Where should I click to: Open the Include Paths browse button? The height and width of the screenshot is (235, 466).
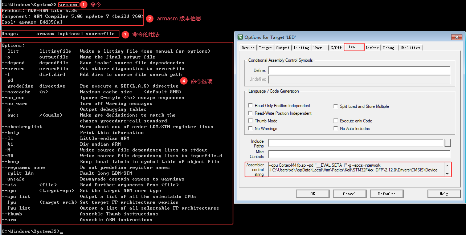point(447,143)
